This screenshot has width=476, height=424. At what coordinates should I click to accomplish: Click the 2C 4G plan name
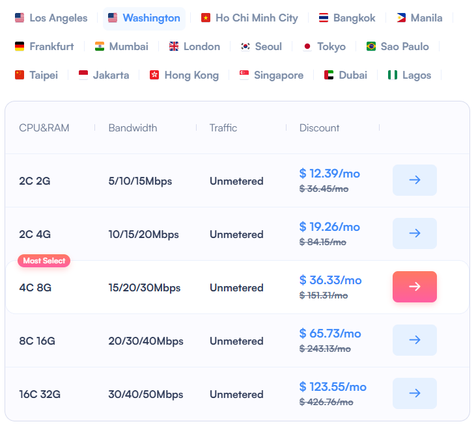click(x=35, y=235)
